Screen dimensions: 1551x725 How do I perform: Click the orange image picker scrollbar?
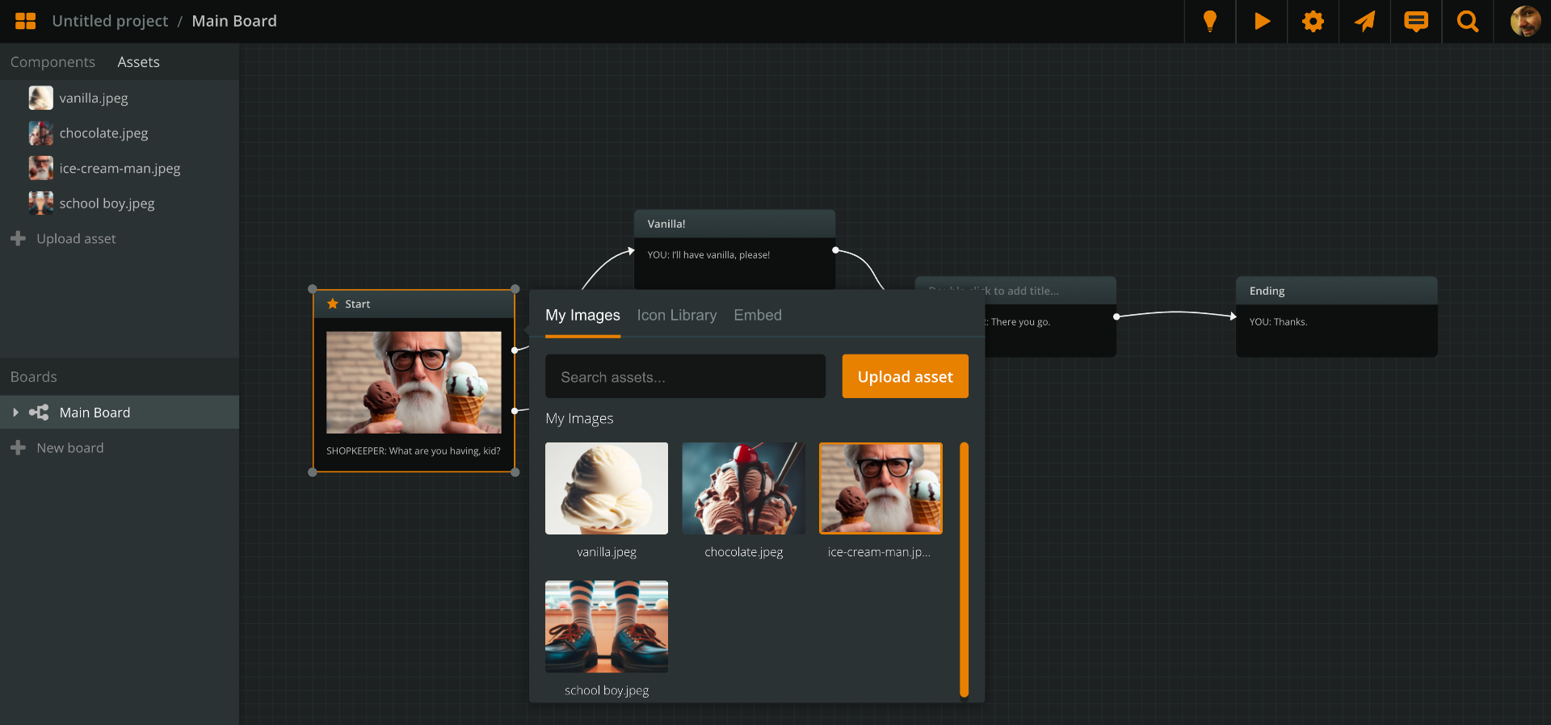click(x=964, y=569)
